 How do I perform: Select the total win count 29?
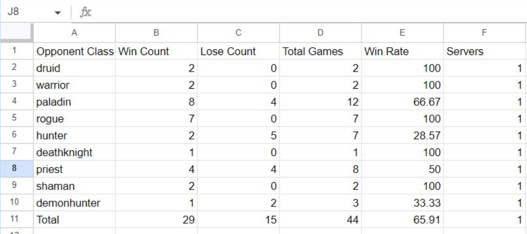point(156,219)
